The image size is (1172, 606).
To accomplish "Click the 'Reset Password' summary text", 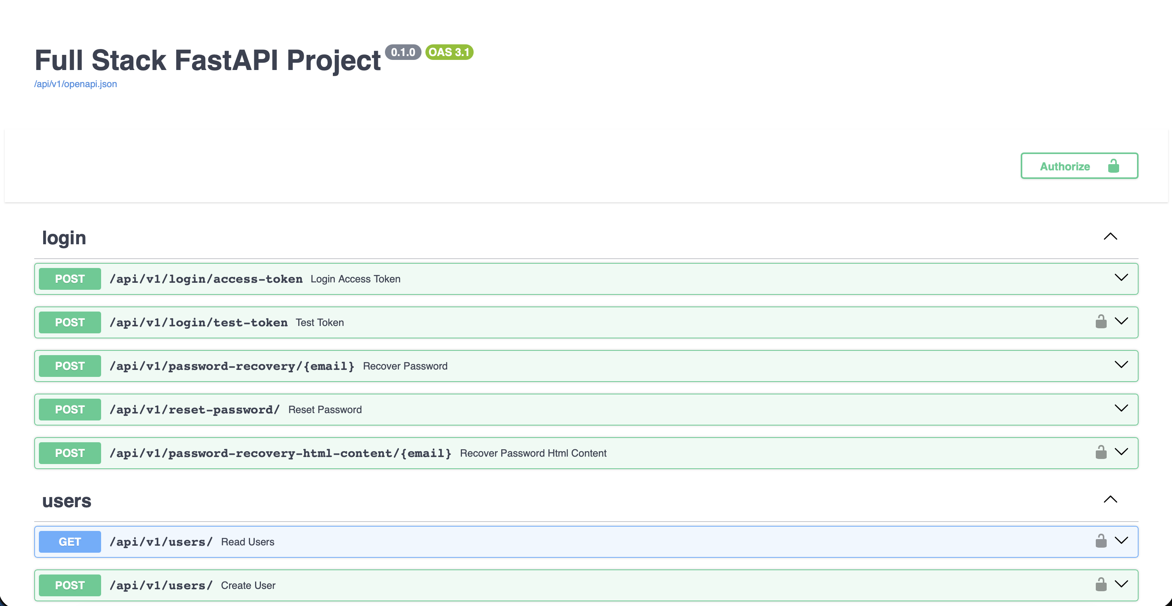I will (325, 410).
